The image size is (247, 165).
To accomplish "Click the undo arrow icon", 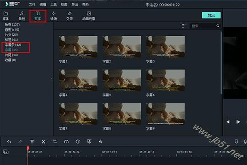I will 9,142.
